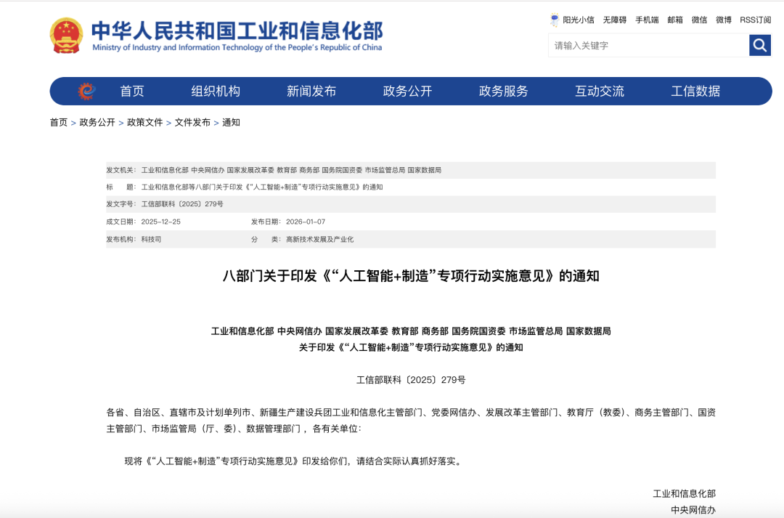Open the 互动交流 navigation item
Viewport: 784px width, 518px height.
coord(600,91)
